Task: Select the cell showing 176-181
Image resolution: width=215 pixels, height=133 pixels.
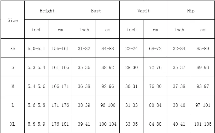Action: tap(60, 123)
